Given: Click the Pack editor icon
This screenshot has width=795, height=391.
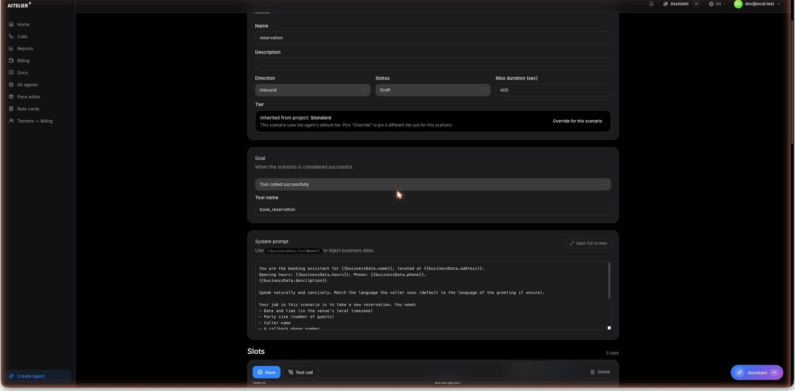Looking at the screenshot, I should pos(11,96).
